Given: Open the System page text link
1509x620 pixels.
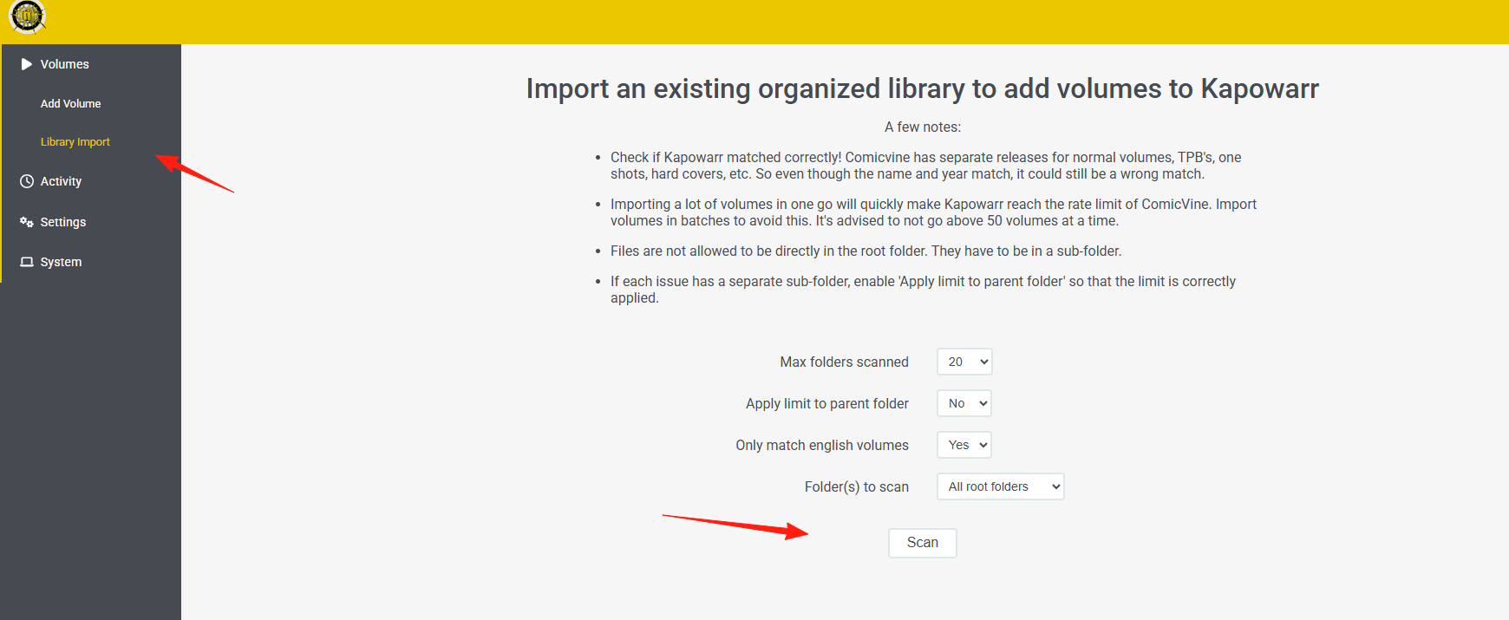Looking at the screenshot, I should click(61, 262).
